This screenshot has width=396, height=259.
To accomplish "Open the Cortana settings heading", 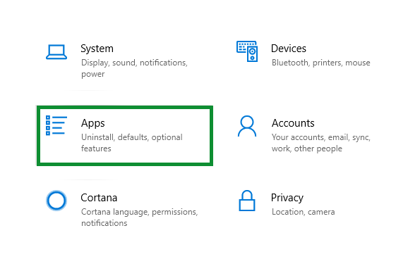I will (99, 198).
